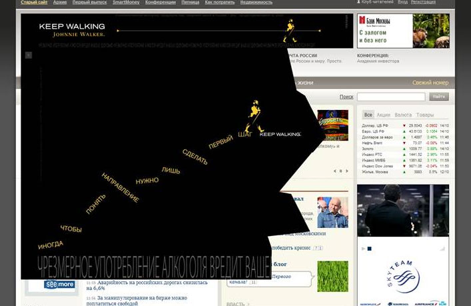Click the 'Регистрация' link
The width and height of the screenshot is (471, 306).
click(423, 2)
